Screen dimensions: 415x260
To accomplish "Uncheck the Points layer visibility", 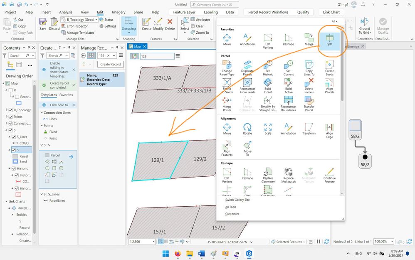I will click(11, 117).
